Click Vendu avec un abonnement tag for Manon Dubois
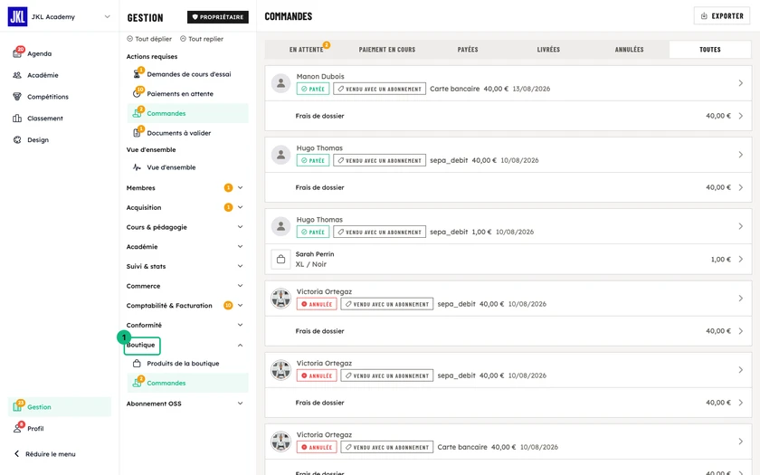 pos(379,89)
